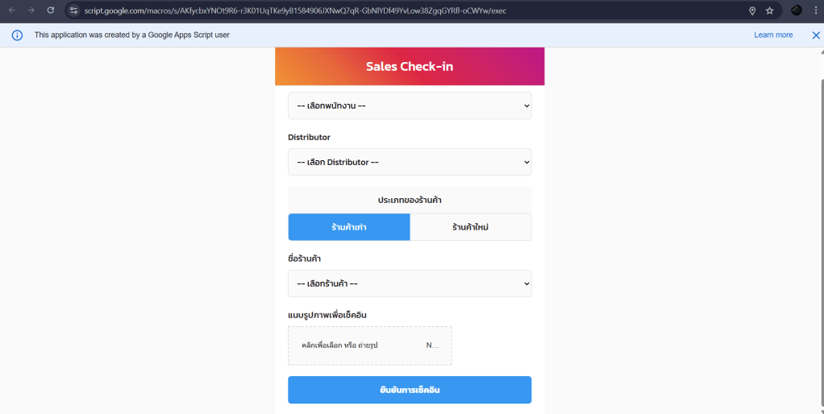Screen dimensions: 824x414
Task: Dismiss the Apps Script notice banner
Action: pyautogui.click(x=815, y=35)
